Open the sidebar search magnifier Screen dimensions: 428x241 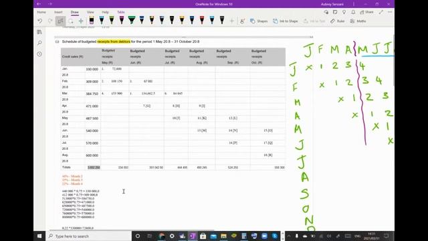click(x=39, y=43)
